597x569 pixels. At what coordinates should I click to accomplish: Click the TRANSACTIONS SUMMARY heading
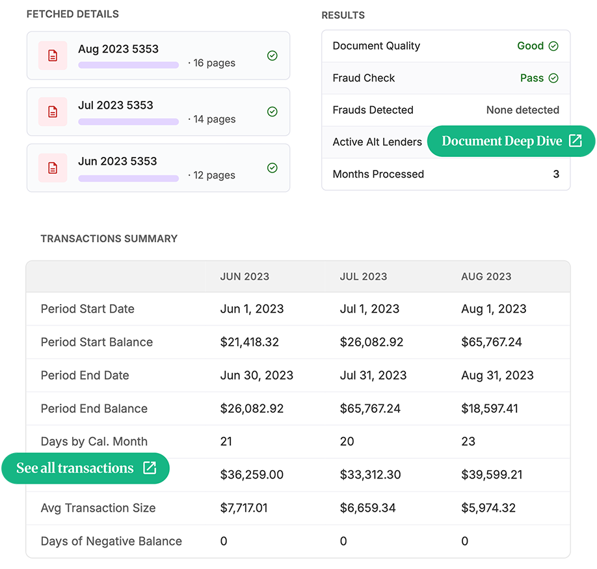(109, 238)
